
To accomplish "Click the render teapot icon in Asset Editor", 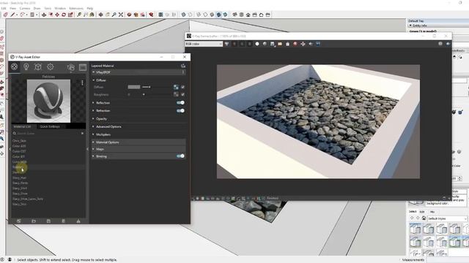I will click(70, 67).
